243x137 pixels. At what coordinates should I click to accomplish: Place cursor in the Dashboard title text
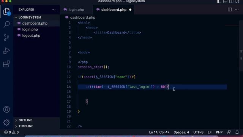coord(116,32)
